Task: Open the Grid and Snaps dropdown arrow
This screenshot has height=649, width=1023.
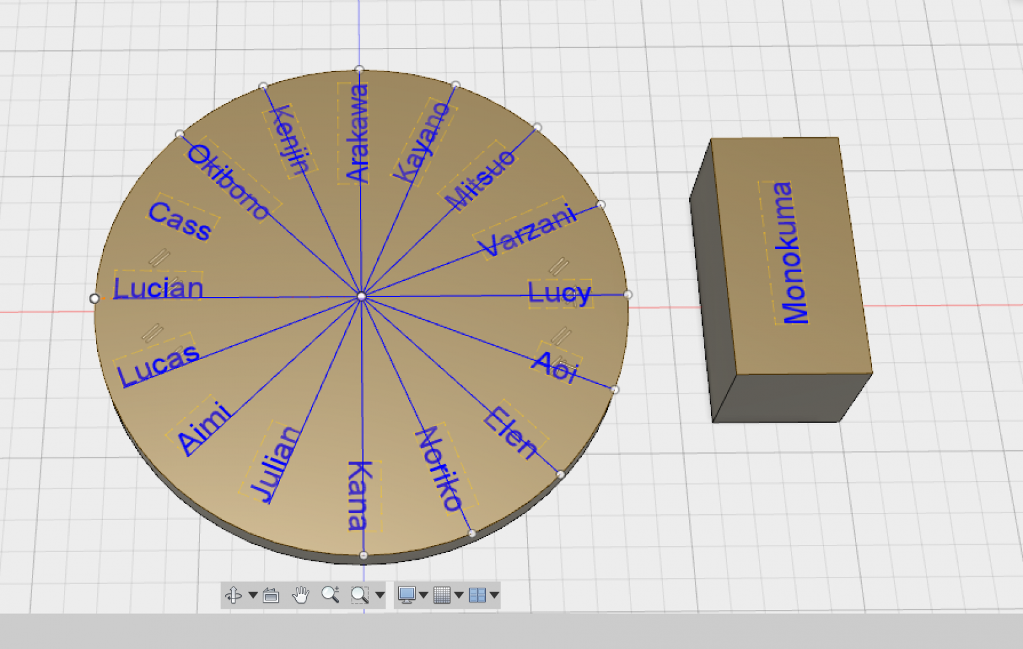Action: (459, 595)
